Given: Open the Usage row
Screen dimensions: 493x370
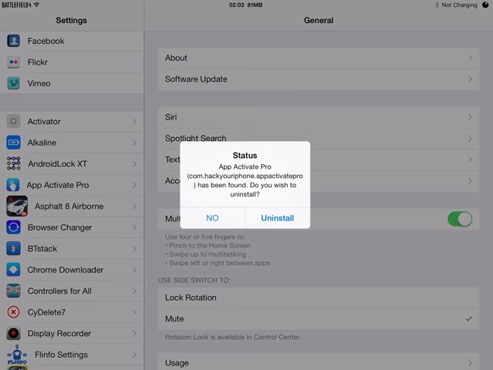Looking at the screenshot, I should point(319,363).
